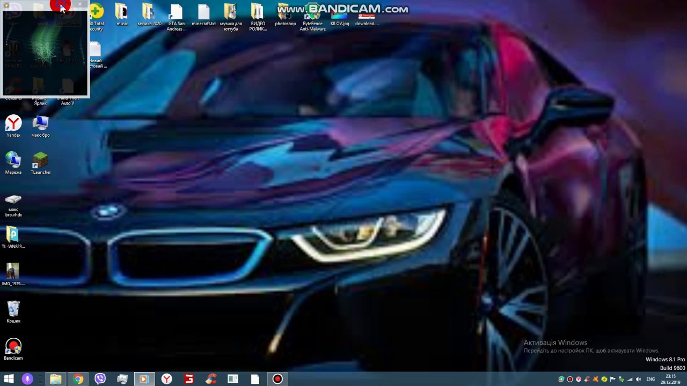Launch ByteFence Anti-Malware shortcut
Viewport: 687px width, 386px height.
[312, 18]
